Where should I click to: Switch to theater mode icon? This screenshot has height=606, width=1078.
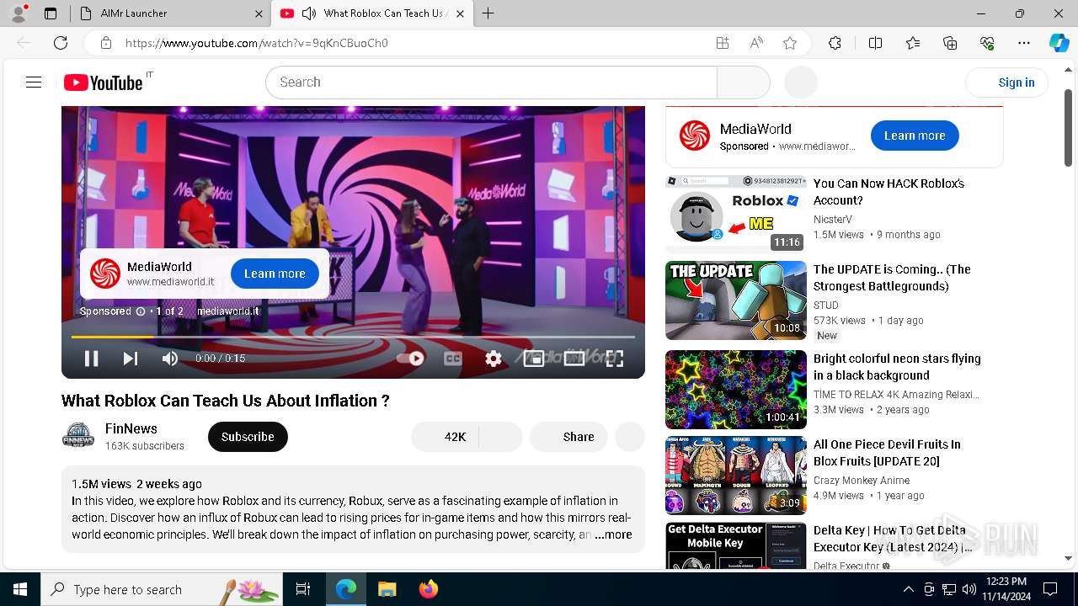(574, 359)
